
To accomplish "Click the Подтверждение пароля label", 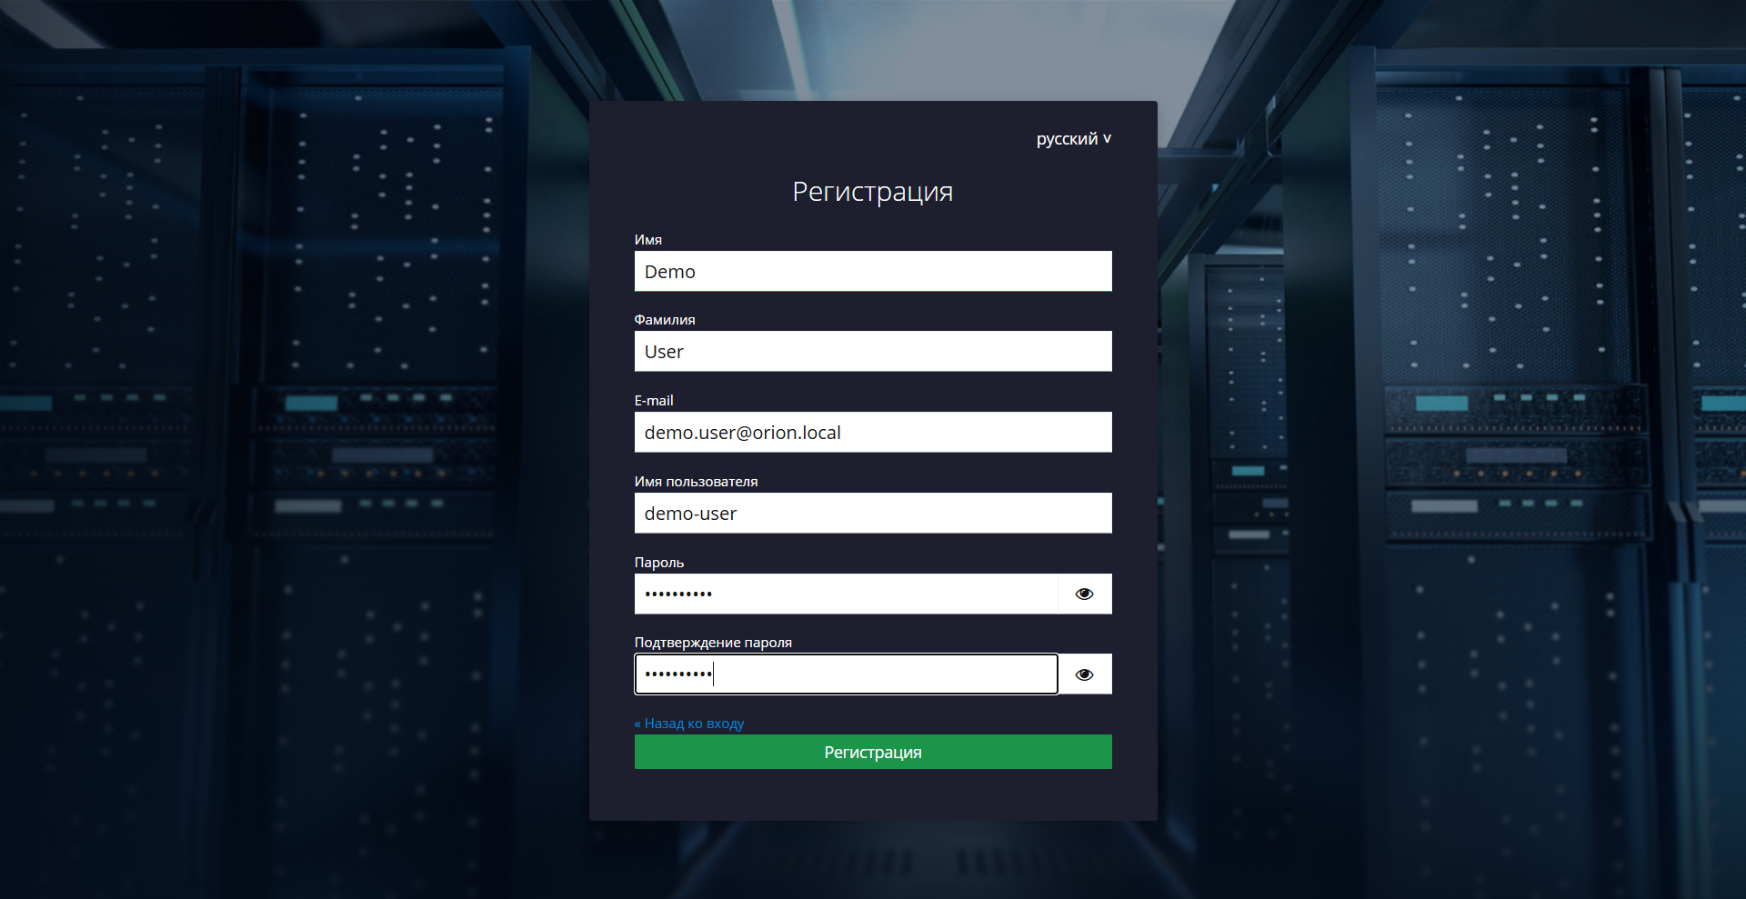I will [713, 643].
